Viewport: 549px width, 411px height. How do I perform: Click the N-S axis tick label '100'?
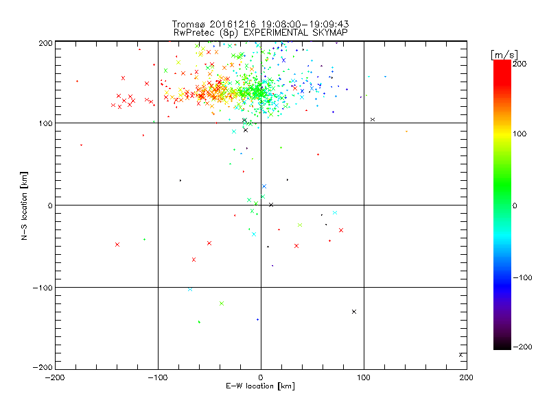[45, 123]
